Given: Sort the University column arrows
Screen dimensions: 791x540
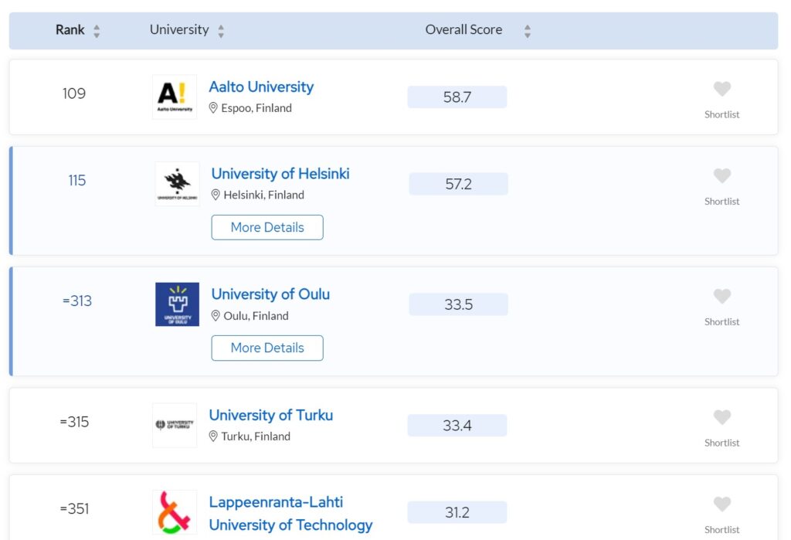Looking at the screenshot, I should 221,31.
